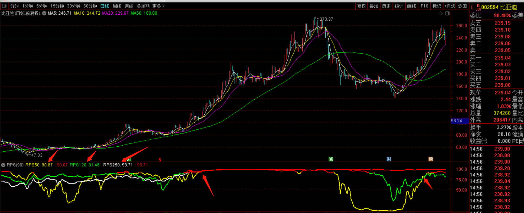This screenshot has height=213, width=524.
Task: Click the MA20: 229.67 label
Action: coord(115,13)
